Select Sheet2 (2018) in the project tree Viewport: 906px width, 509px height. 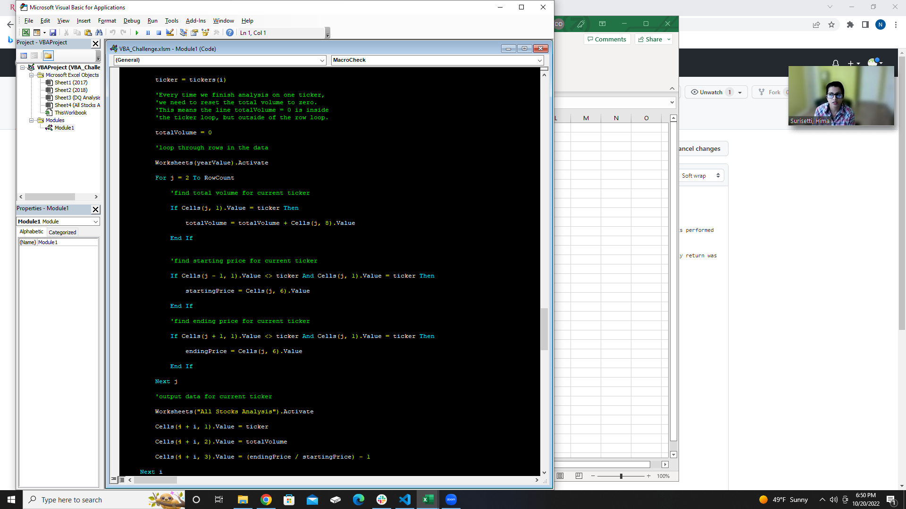click(71, 90)
